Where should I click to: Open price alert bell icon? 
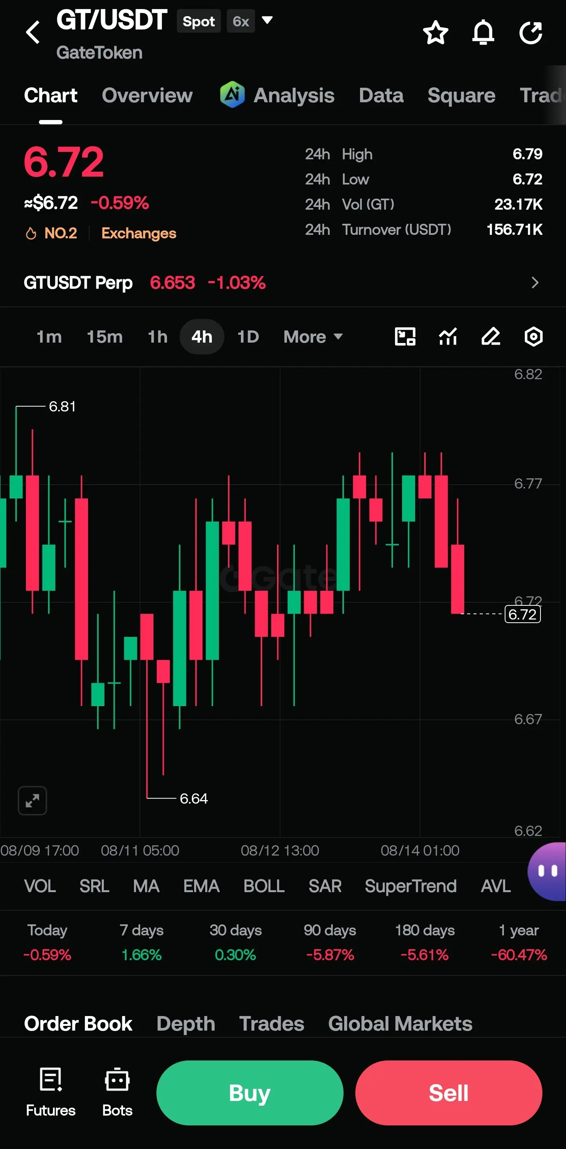483,33
